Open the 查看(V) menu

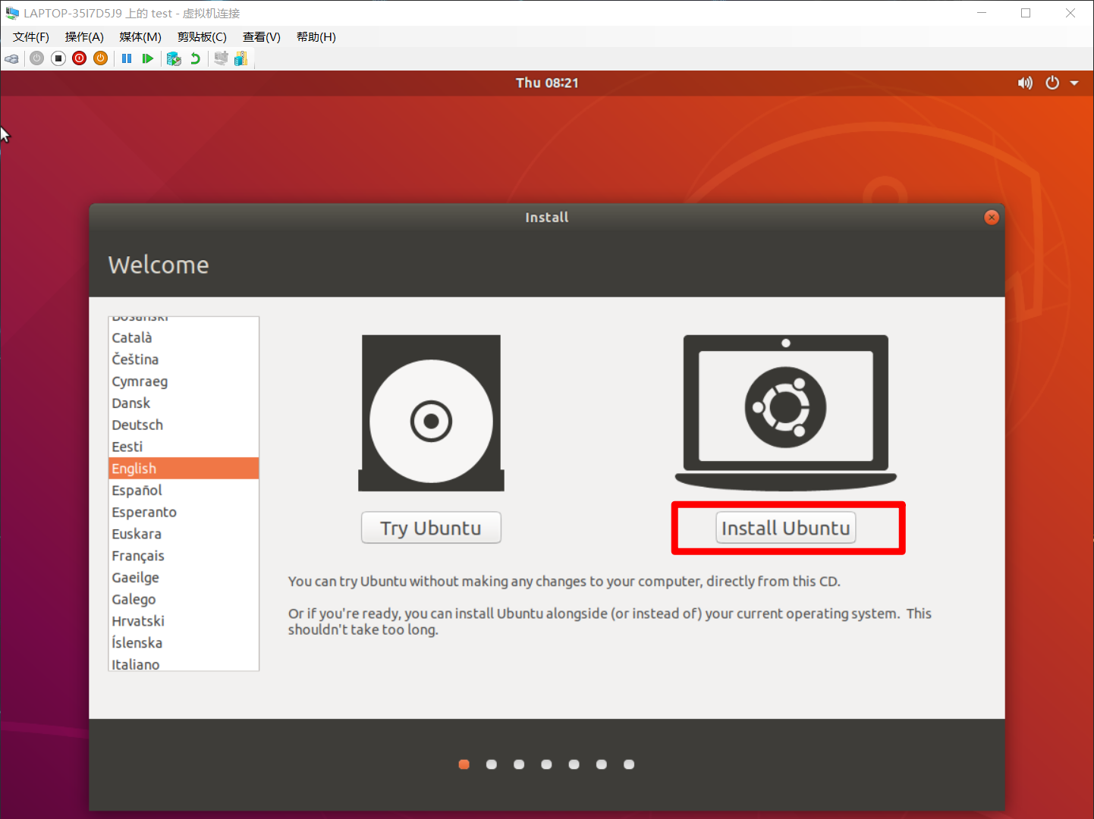(261, 37)
